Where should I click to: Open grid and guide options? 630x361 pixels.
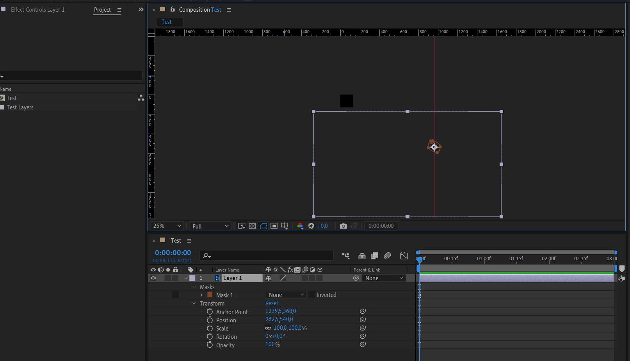tap(285, 226)
